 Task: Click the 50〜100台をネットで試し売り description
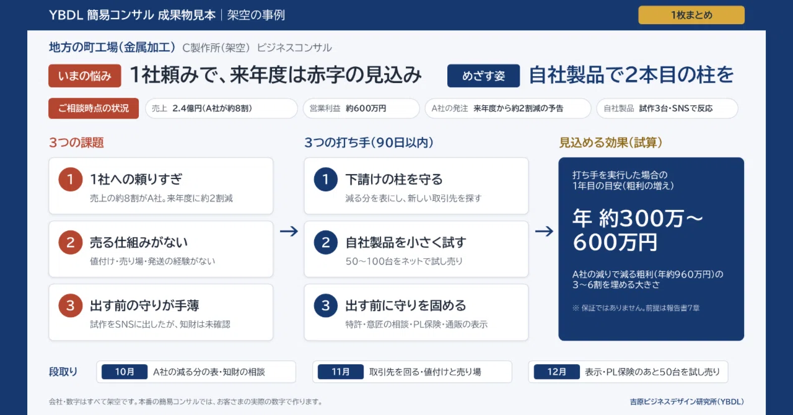click(x=404, y=261)
